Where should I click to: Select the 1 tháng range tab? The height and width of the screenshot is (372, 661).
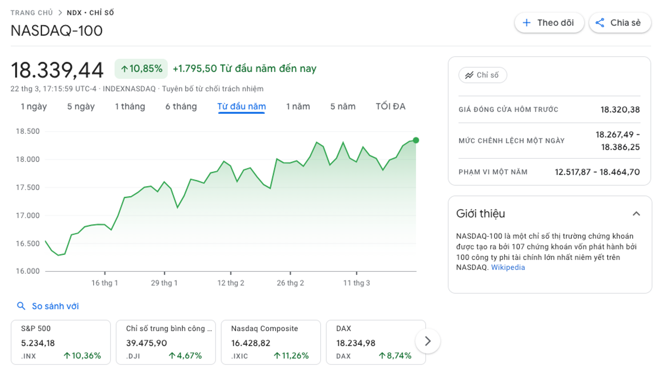(x=130, y=106)
